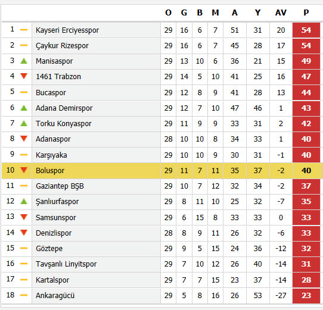The height and width of the screenshot is (310, 323).
Task: Click the red down arrow beside Denizlispor
Action: (x=24, y=233)
